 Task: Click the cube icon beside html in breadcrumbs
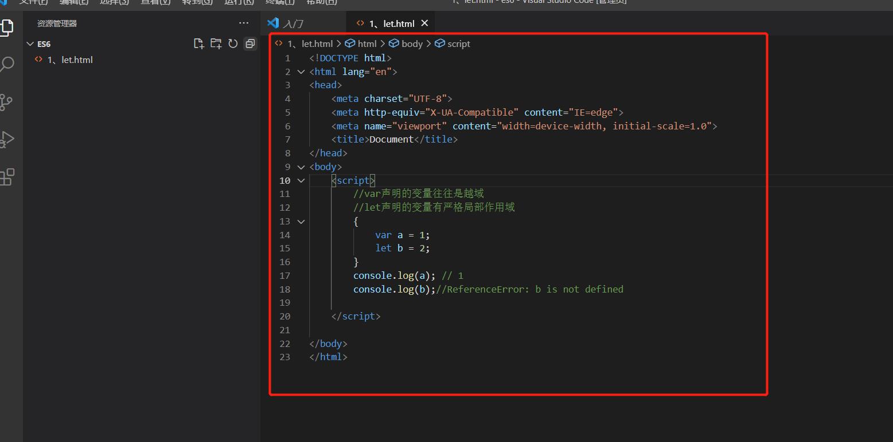(x=350, y=44)
